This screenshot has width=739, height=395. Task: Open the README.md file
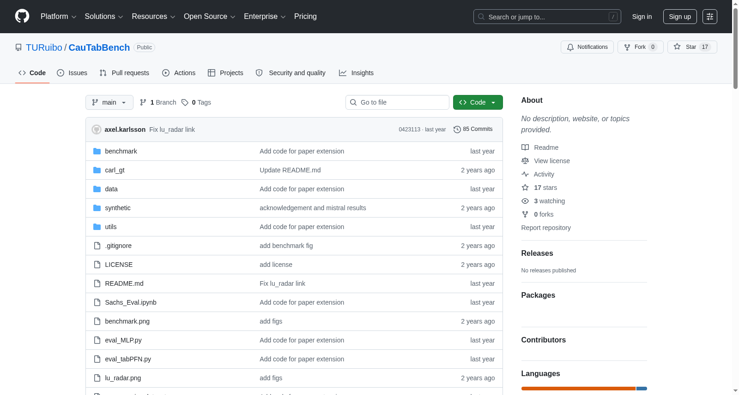(x=124, y=283)
